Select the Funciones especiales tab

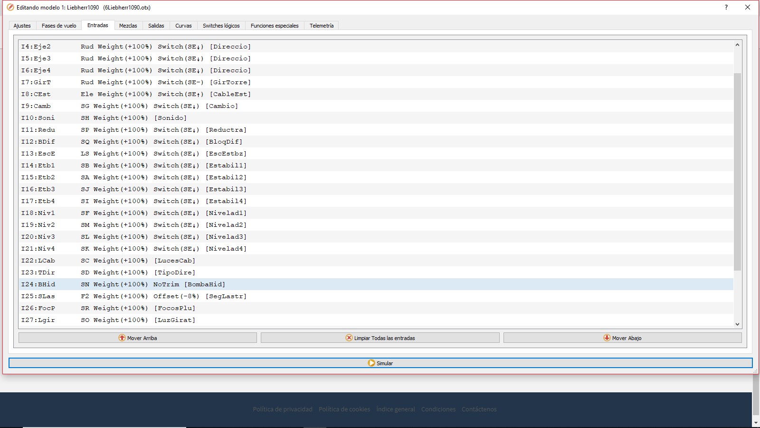[x=275, y=26]
